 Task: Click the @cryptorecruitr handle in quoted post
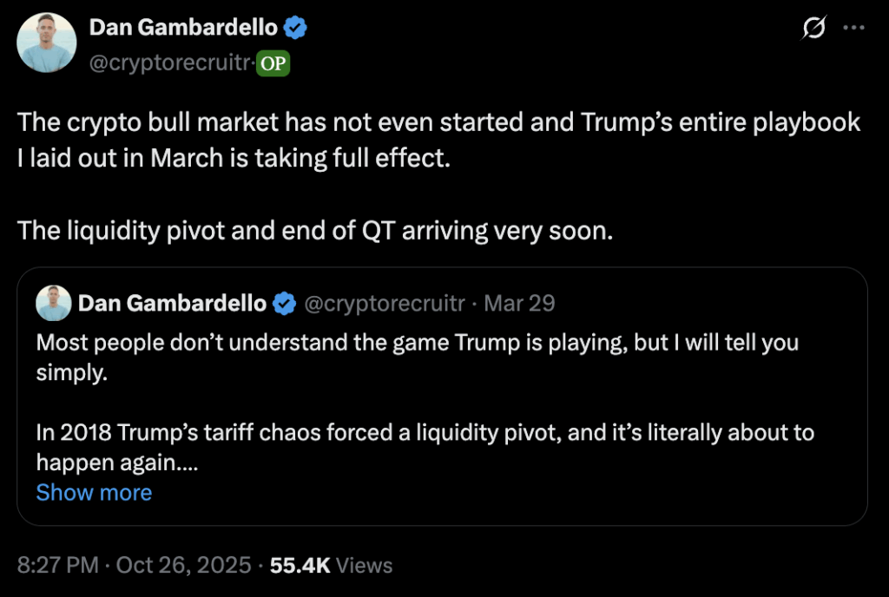(x=385, y=303)
